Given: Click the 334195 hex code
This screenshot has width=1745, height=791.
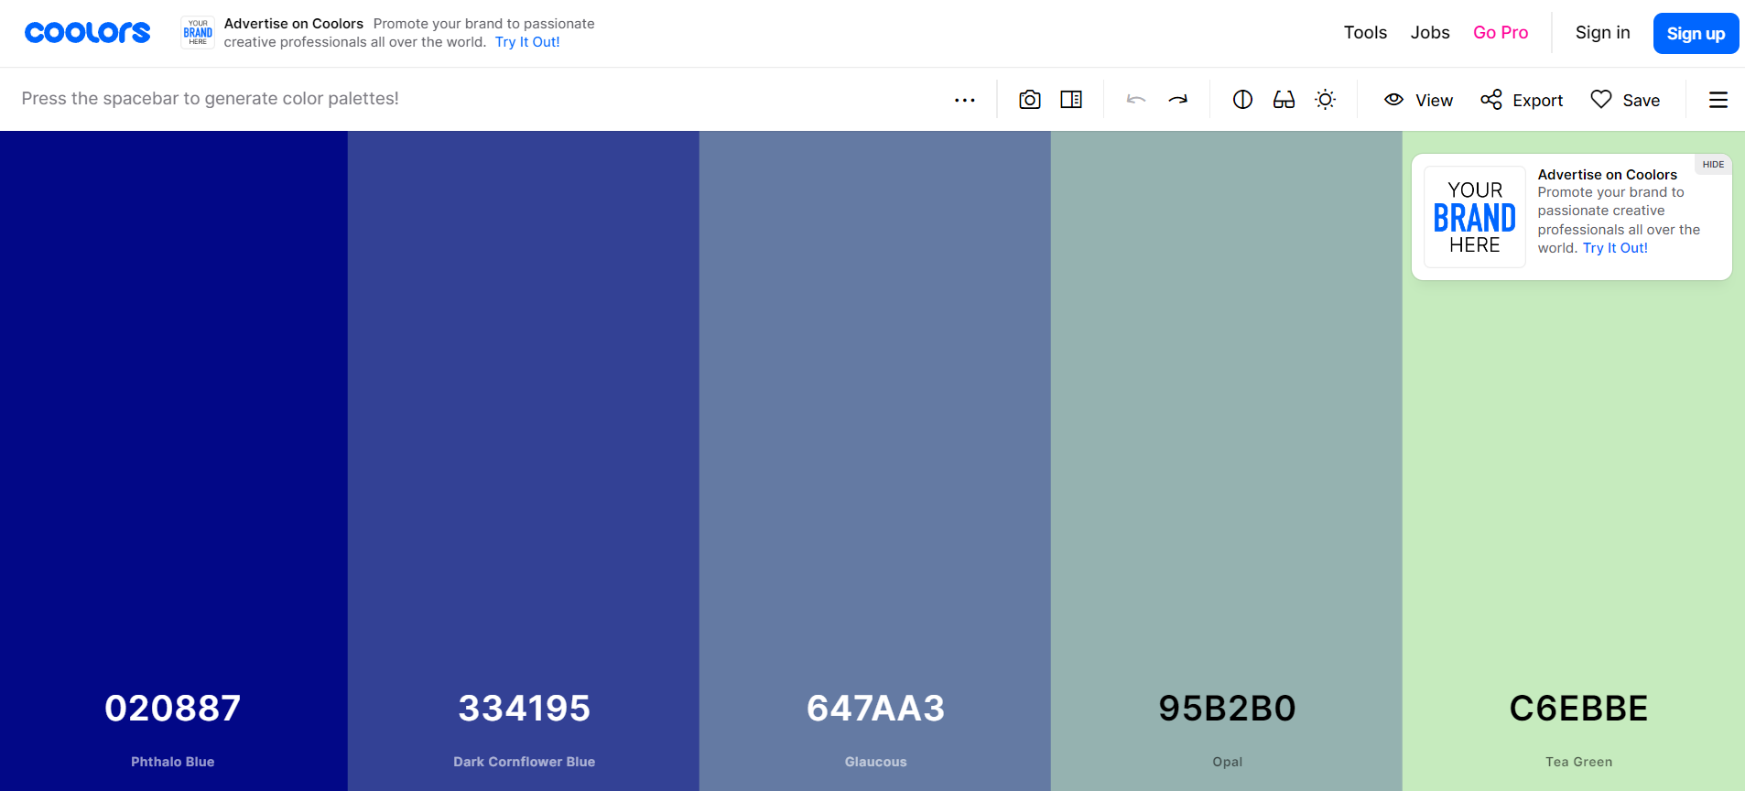Looking at the screenshot, I should pyautogui.click(x=525, y=709).
